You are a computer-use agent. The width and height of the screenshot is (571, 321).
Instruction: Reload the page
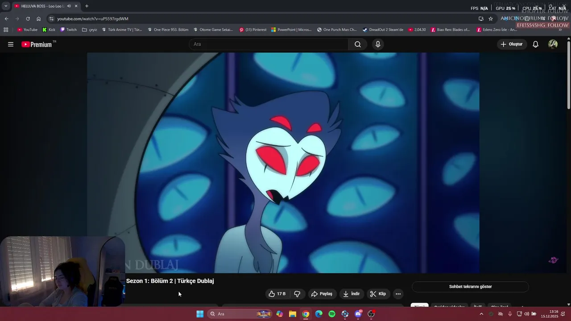[28, 19]
